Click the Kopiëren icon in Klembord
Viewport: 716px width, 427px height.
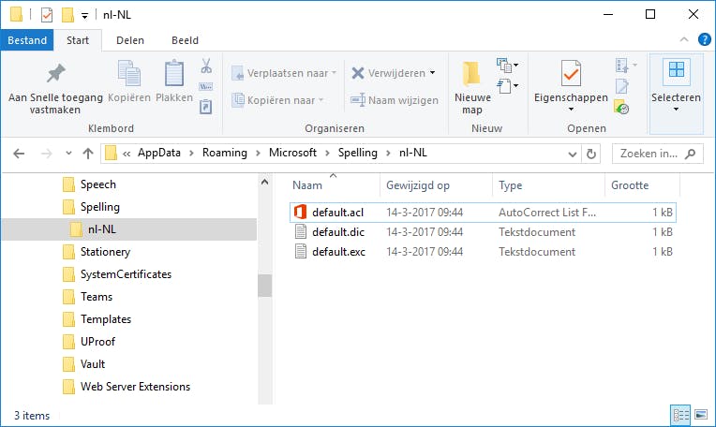[x=128, y=74]
